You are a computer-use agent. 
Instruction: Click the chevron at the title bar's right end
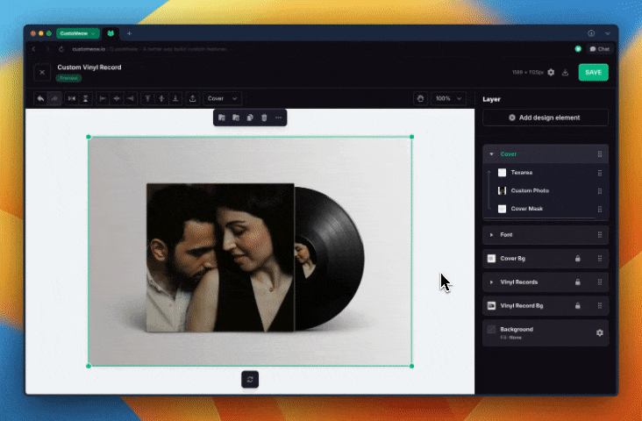(x=608, y=33)
